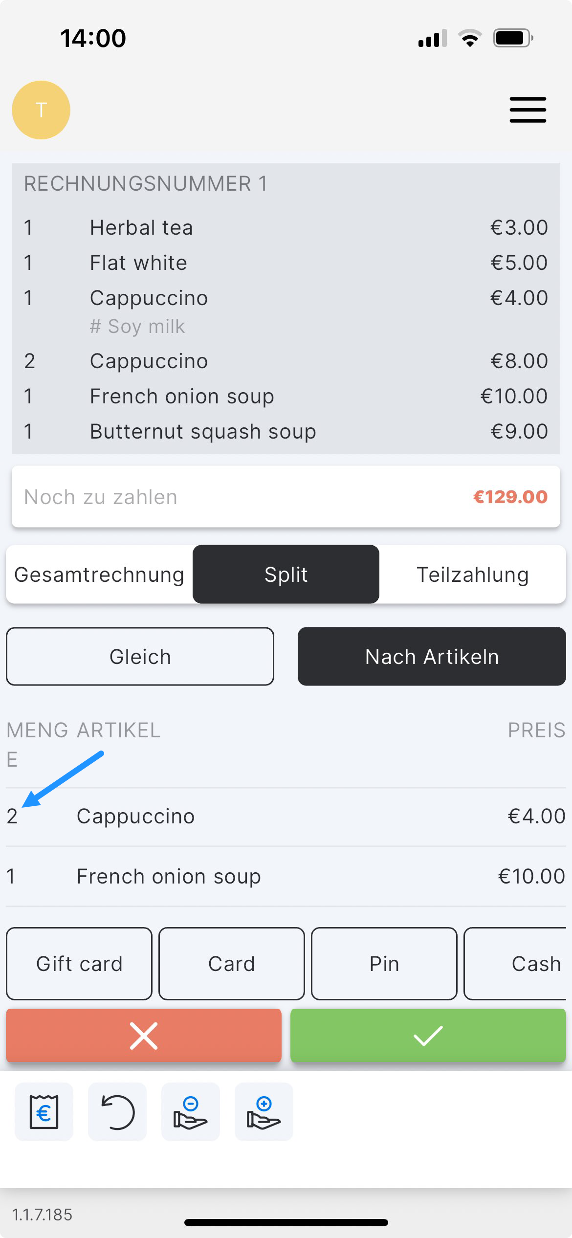572x1238 pixels.
Task: Open the hamburger menu
Action: point(528,110)
